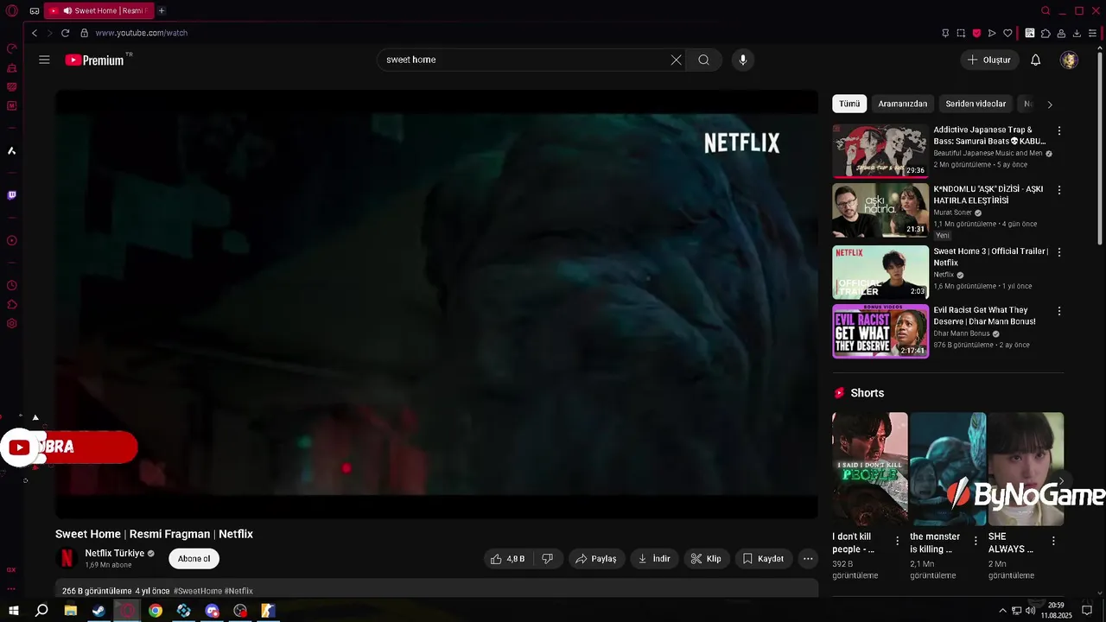1106x622 pixels.
Task: Start voice search with microphone
Action: pos(742,60)
